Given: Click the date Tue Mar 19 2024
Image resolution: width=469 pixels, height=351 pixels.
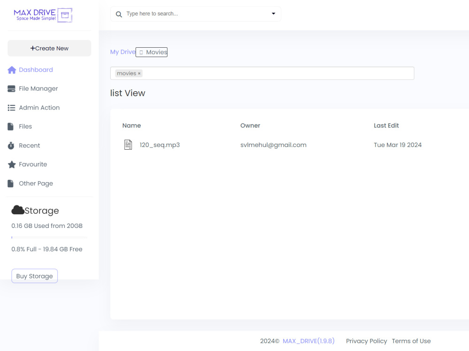Looking at the screenshot, I should point(398,145).
